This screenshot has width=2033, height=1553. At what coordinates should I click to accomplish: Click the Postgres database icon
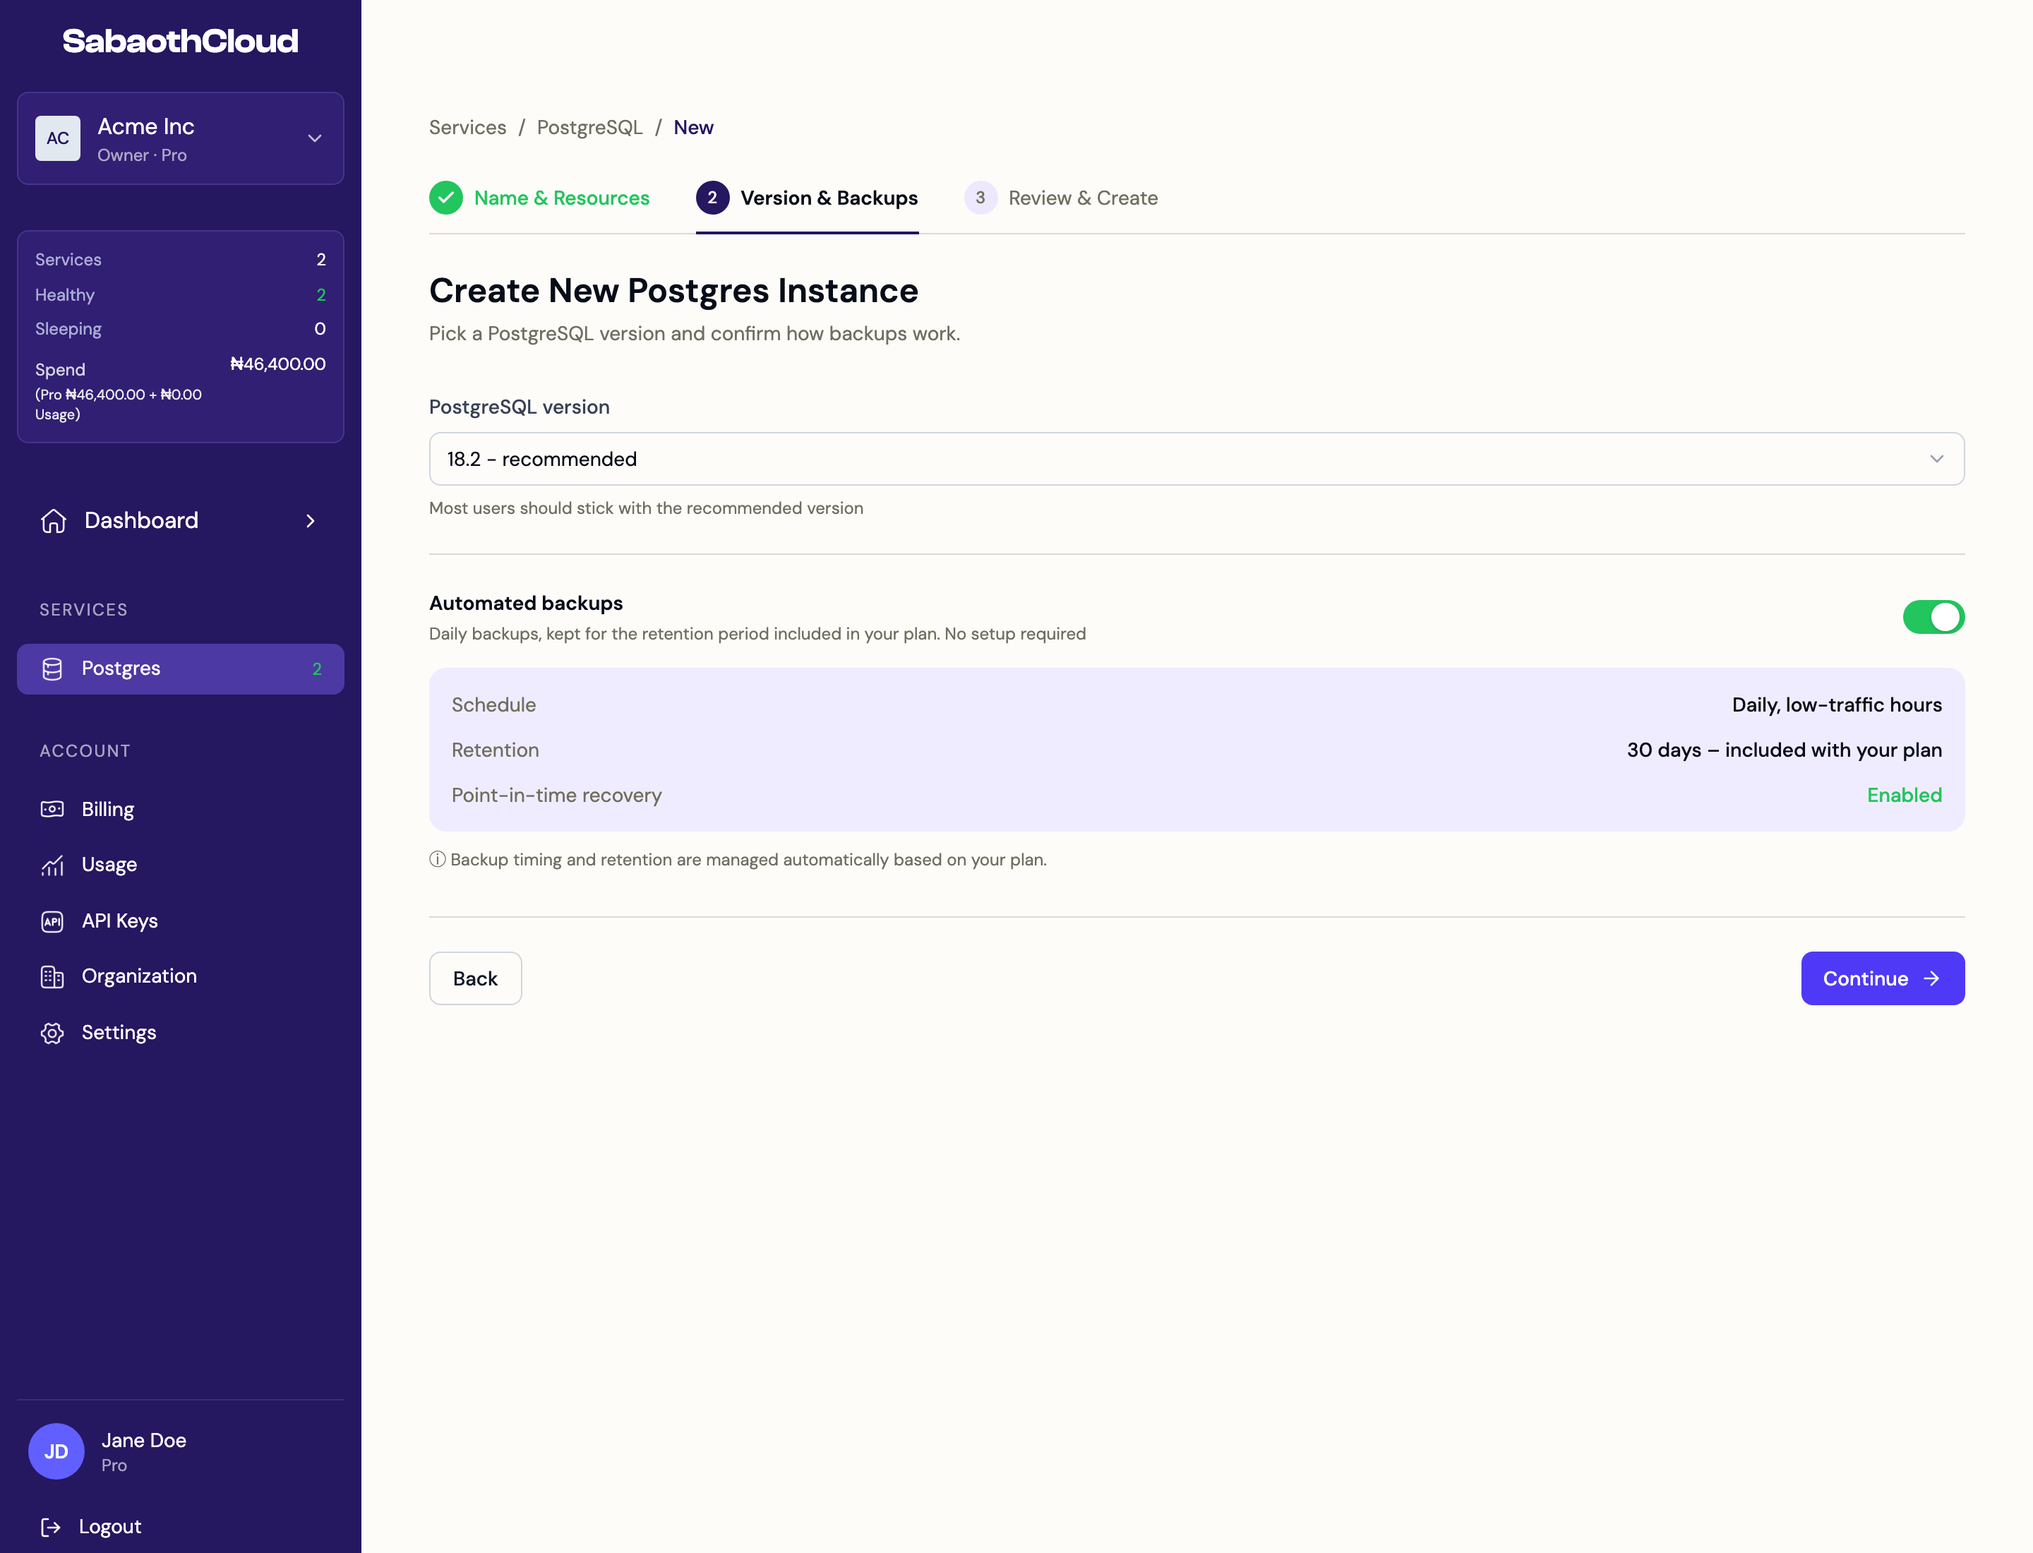point(53,669)
